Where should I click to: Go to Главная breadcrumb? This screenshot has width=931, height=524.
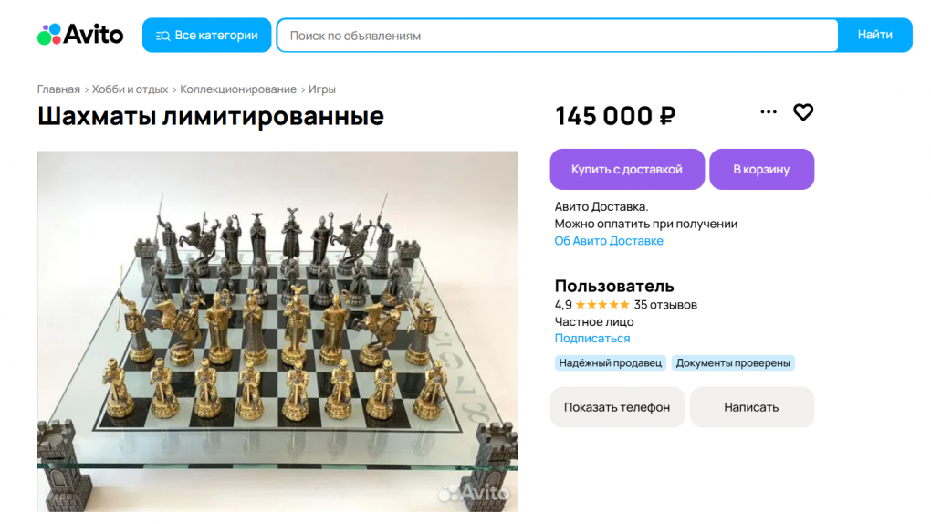[x=58, y=89]
